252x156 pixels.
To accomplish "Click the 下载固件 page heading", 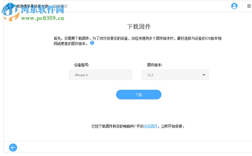I will tap(139, 27).
